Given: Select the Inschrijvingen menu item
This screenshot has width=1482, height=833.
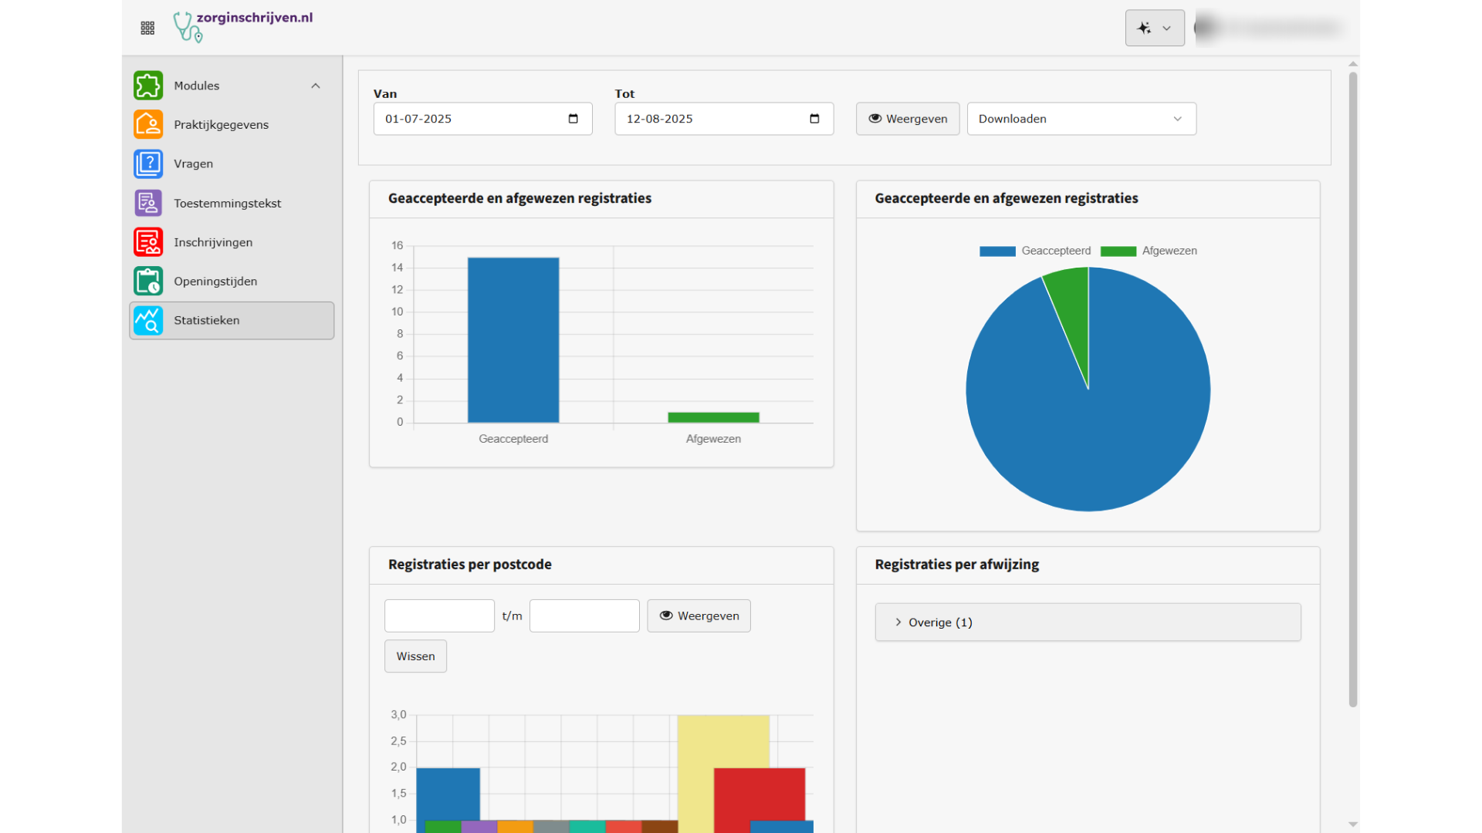Looking at the screenshot, I should 213,242.
